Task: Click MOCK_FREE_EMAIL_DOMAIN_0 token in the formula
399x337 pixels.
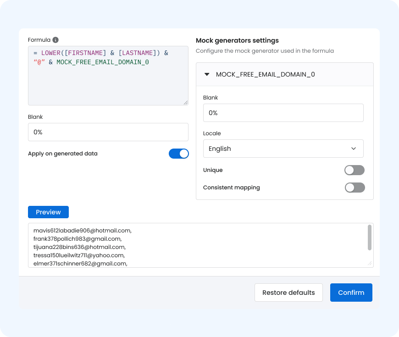Action: pyautogui.click(x=103, y=62)
